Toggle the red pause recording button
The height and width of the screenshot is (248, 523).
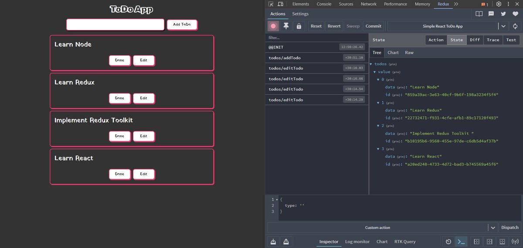tap(273, 26)
